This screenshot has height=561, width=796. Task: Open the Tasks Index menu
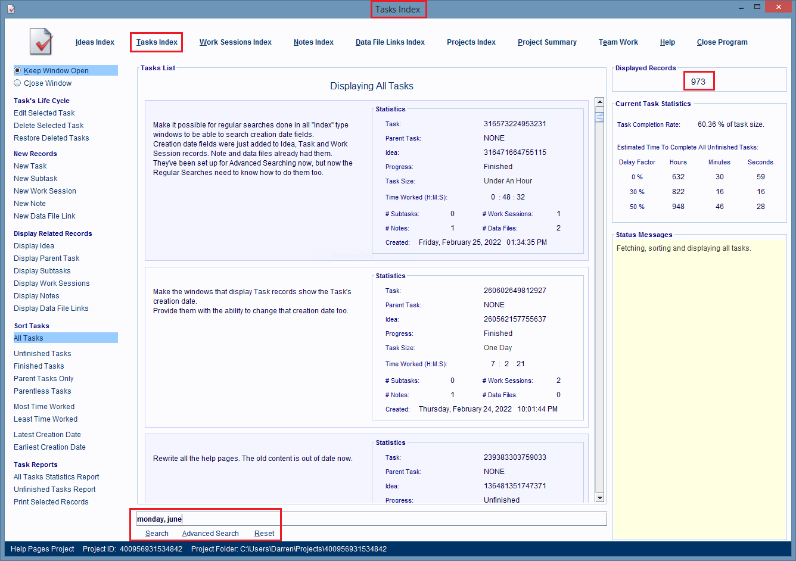click(x=157, y=42)
